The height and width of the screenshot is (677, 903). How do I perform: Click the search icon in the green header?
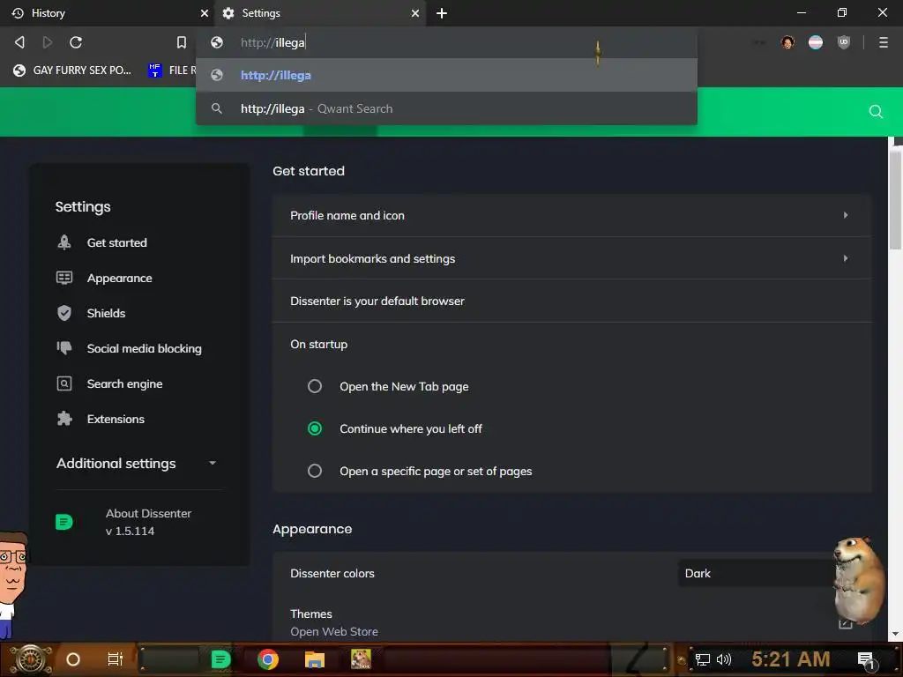[876, 112]
